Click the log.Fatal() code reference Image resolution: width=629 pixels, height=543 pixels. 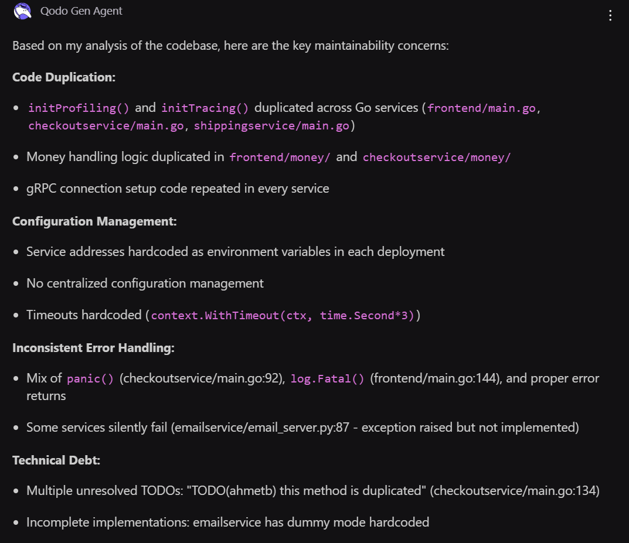point(327,378)
